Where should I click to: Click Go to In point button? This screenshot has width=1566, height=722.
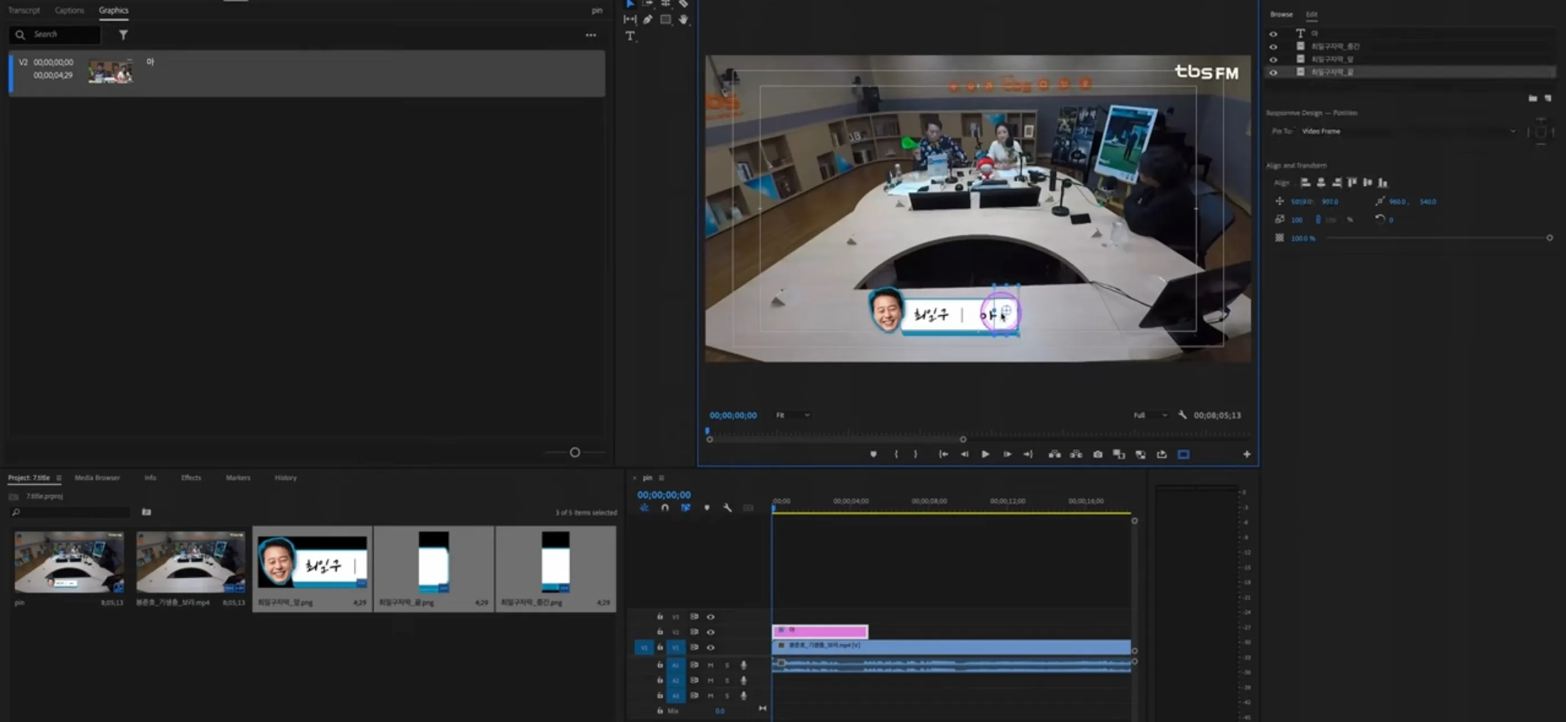[x=943, y=454]
